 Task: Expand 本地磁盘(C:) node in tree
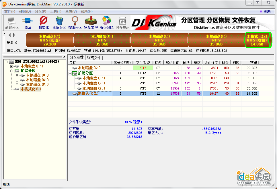[12, 66]
